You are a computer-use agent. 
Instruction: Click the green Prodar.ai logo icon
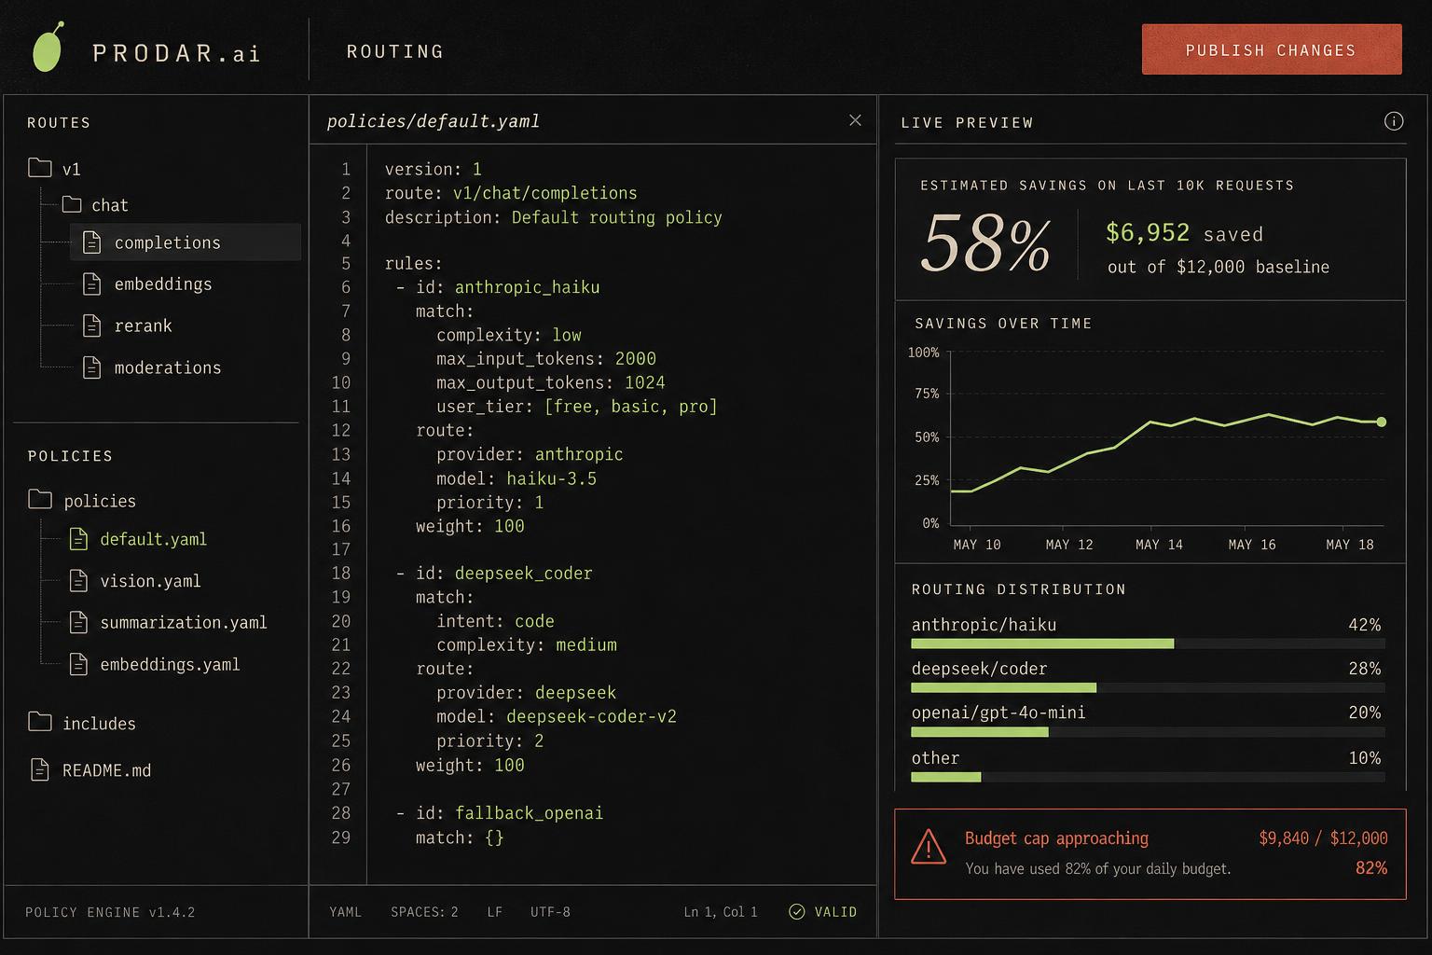coord(48,48)
